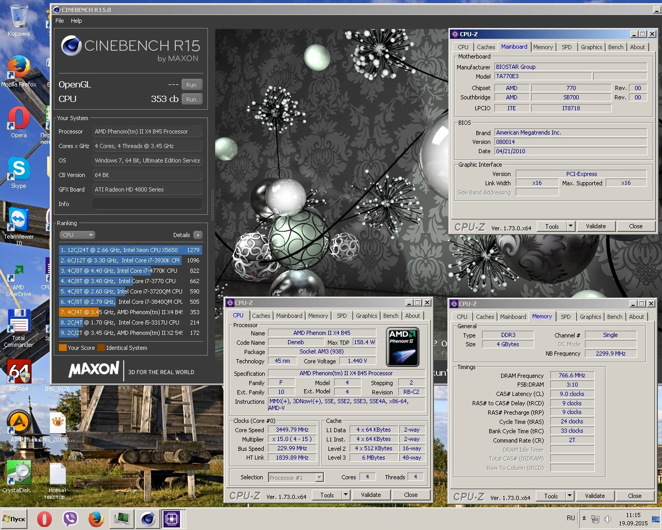
Task: Select ranking row Intel Core i5-3317U
Action: (x=130, y=322)
